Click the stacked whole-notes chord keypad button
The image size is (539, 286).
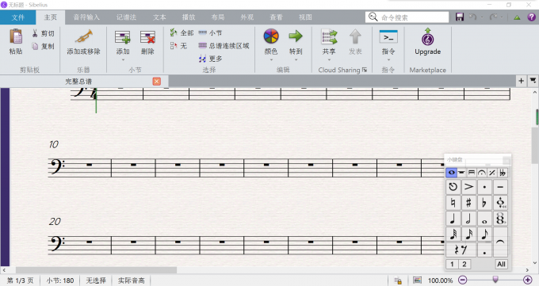(500, 219)
